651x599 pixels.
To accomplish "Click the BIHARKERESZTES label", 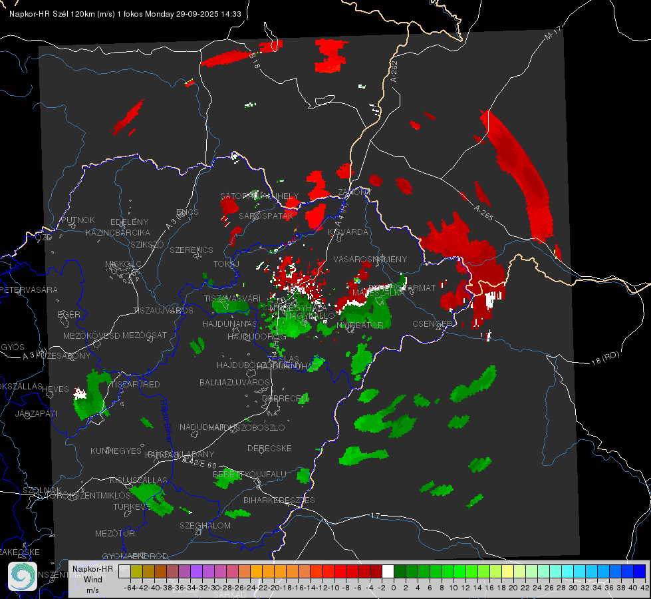I will [279, 500].
